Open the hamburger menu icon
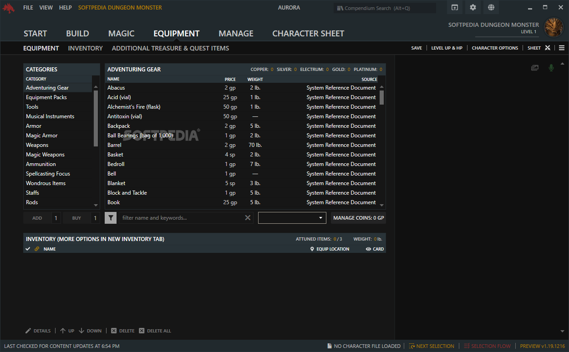569x352 pixels. pos(562,48)
